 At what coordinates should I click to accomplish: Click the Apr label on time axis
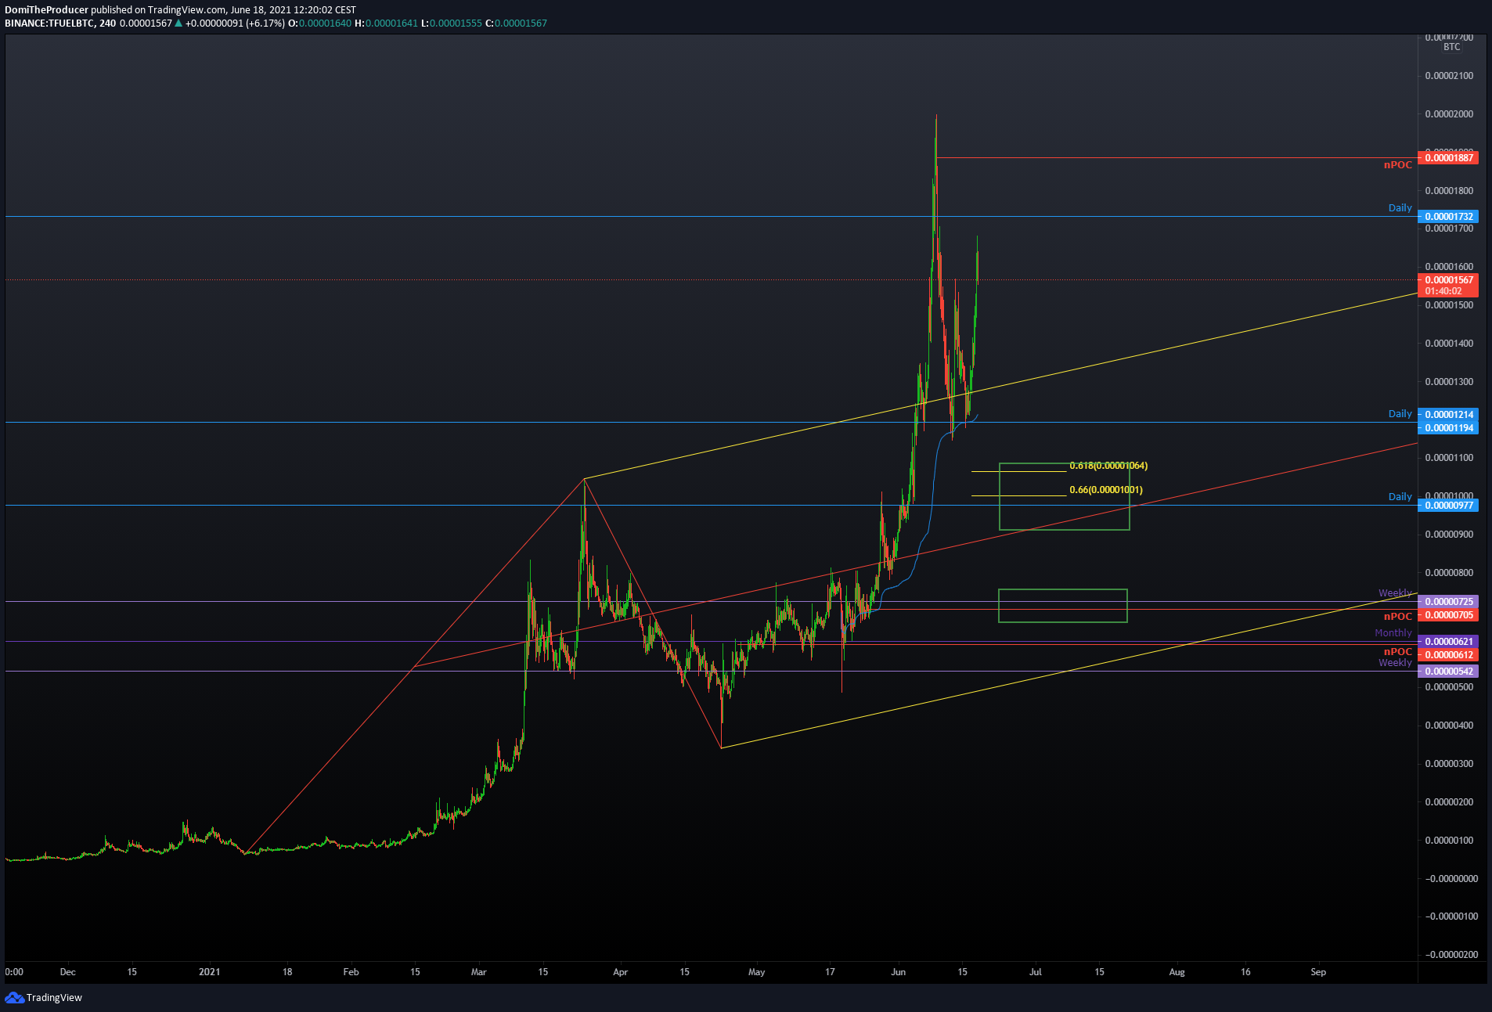click(x=621, y=972)
